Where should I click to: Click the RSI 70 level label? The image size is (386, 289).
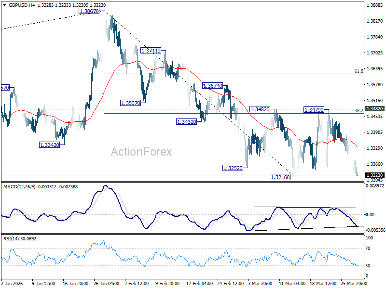368,249
